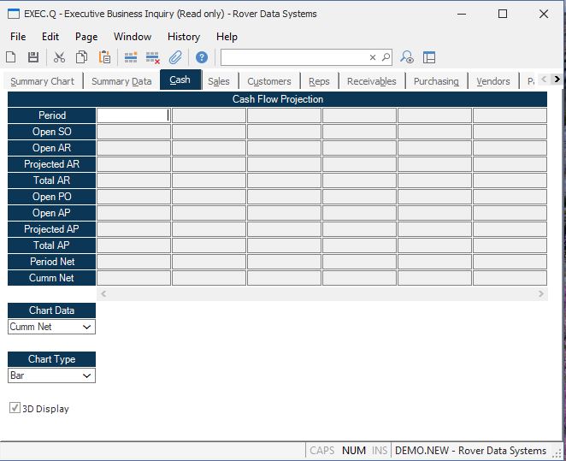Click the first Period input cell
The height and width of the screenshot is (461, 566).
pyautogui.click(x=133, y=115)
